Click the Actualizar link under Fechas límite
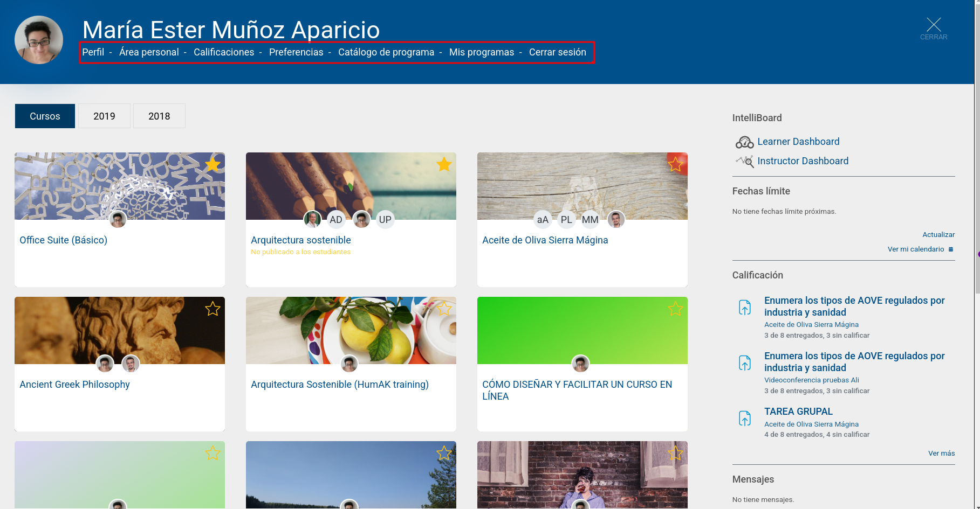This screenshot has width=980, height=509. (x=938, y=235)
